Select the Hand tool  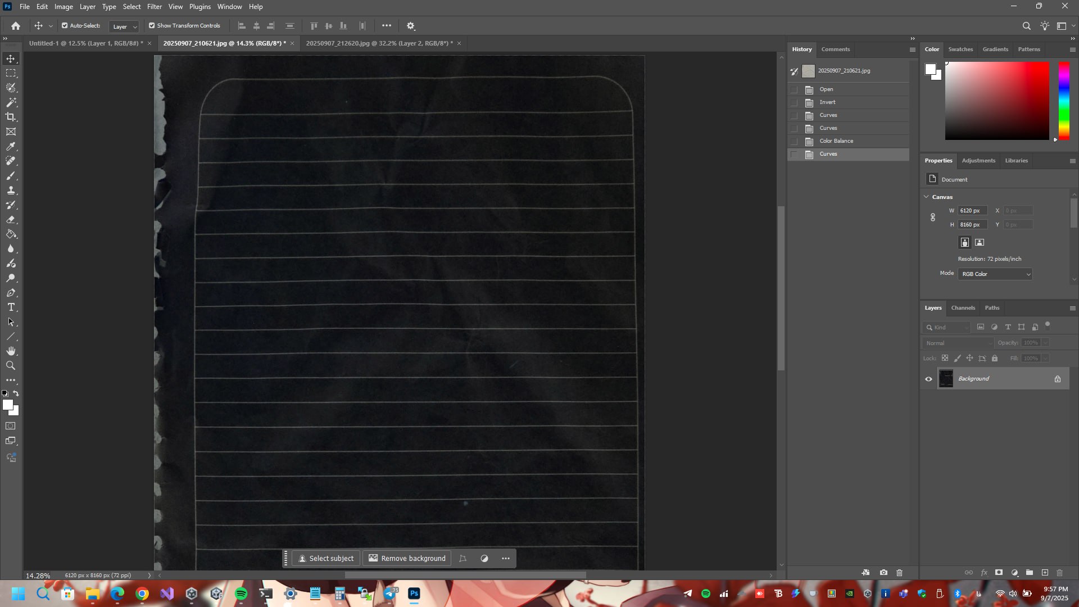tap(11, 351)
